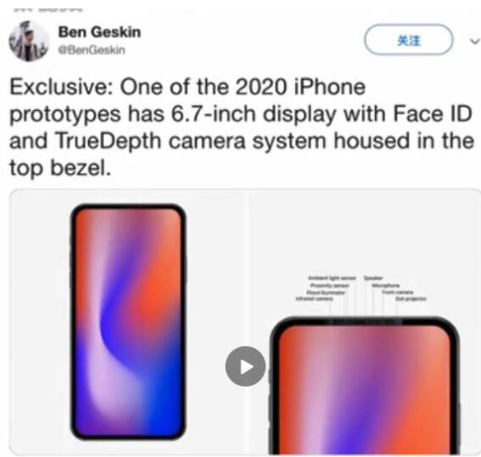
Task: Click the "Infrared camera" label in diagram
Action: (x=314, y=298)
